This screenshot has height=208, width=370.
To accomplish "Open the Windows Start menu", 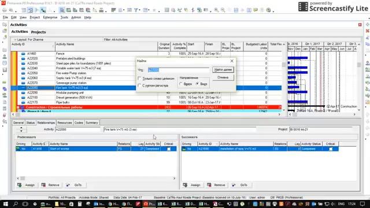I will (5, 204).
